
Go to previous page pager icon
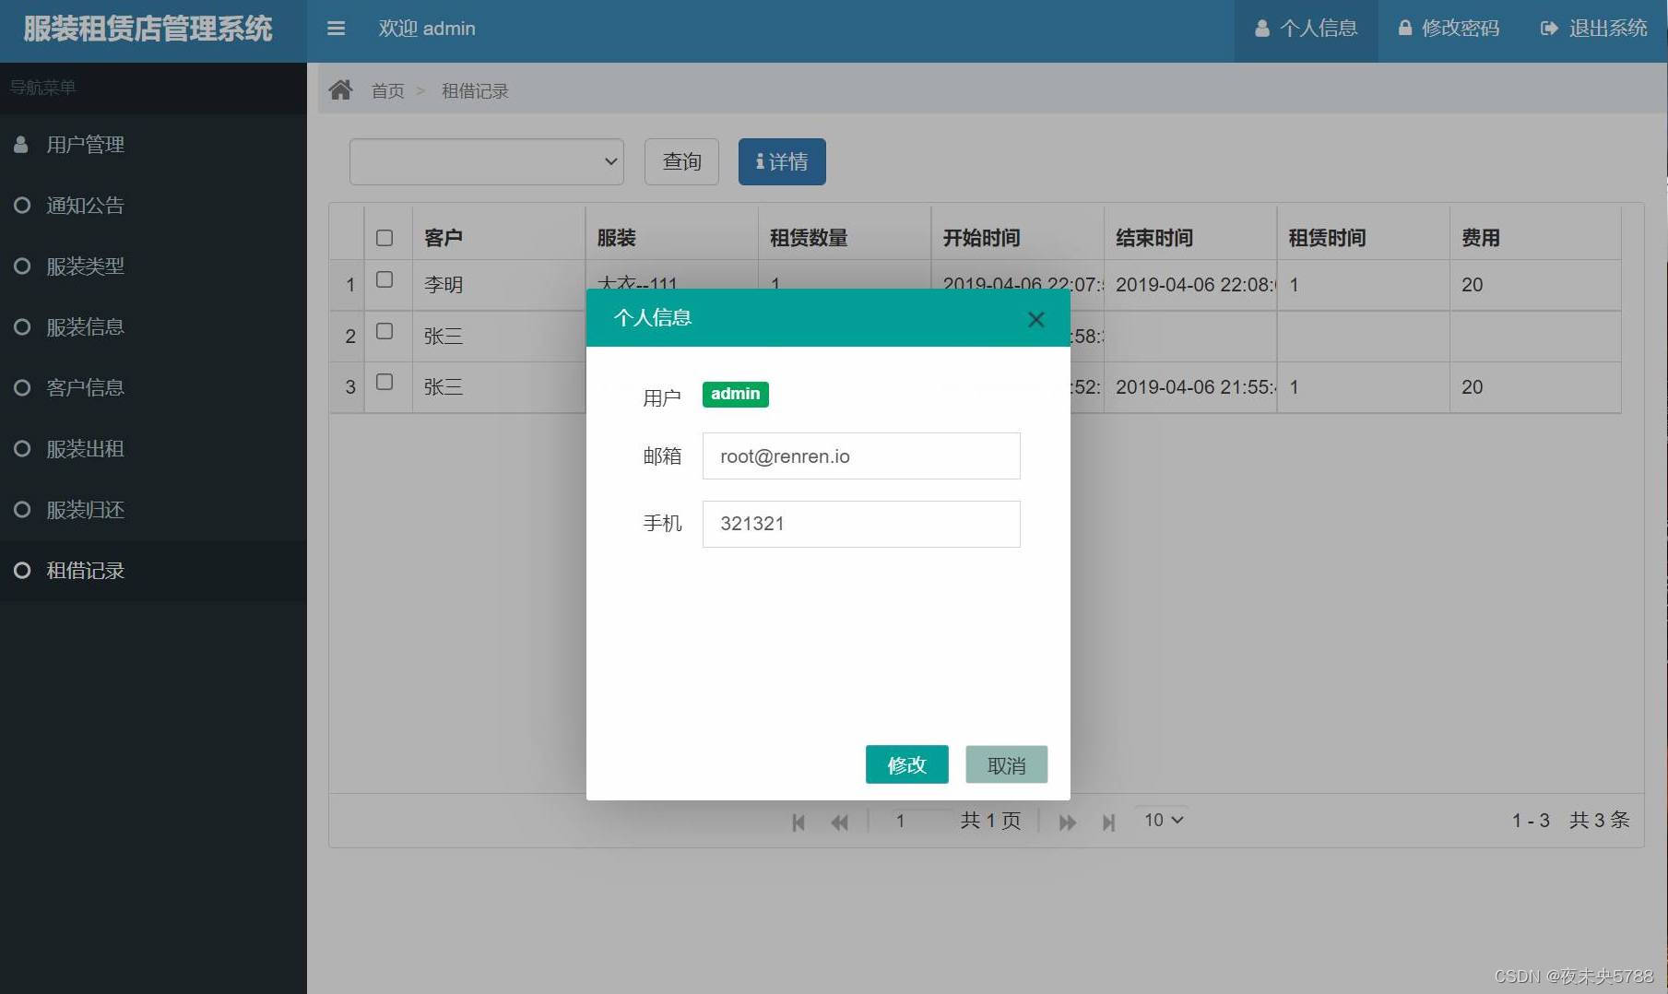coord(839,822)
